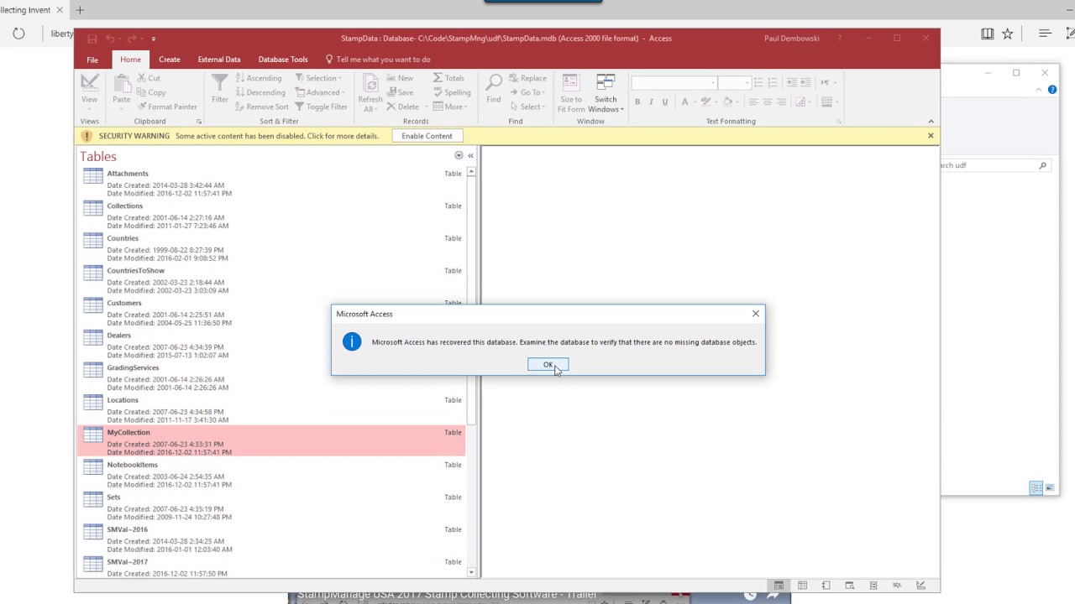Open the More dropdown in Records
Image resolution: width=1075 pixels, height=604 pixels.
coord(450,107)
